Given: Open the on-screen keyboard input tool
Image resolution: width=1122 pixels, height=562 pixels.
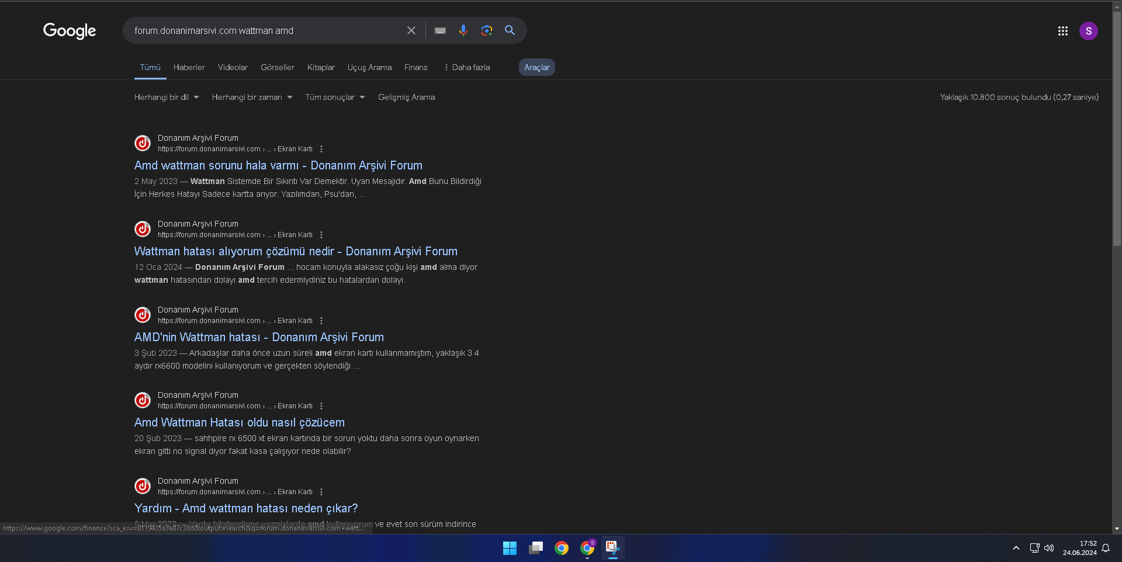Looking at the screenshot, I should [x=441, y=30].
